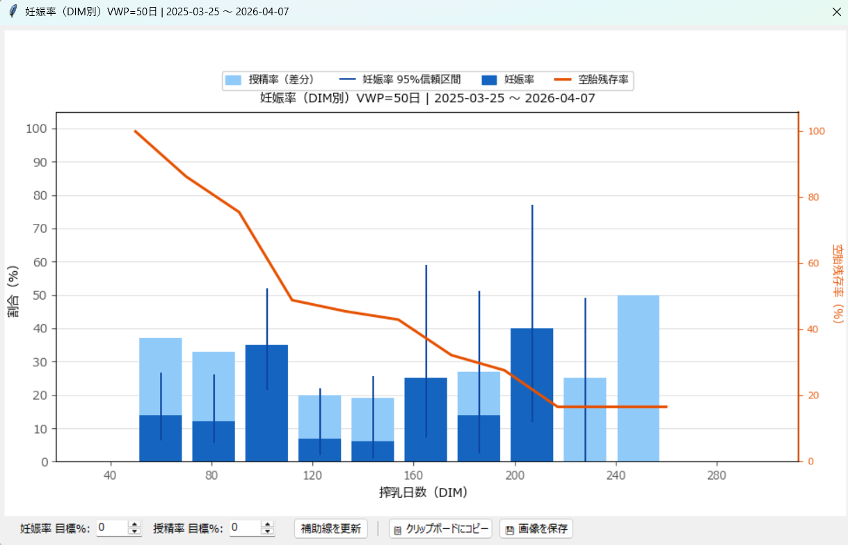Focus the 妊娠率 目標% input field
Screen dimensions: 848x545
pos(112,528)
